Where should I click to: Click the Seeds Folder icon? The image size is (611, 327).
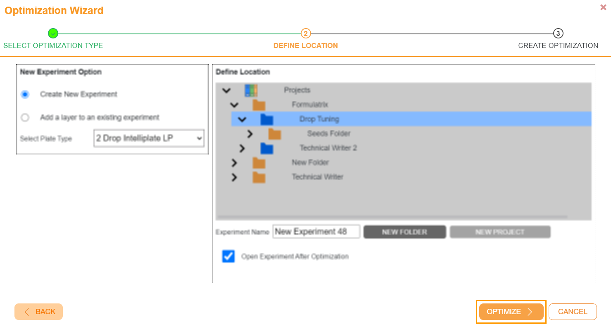[275, 134]
